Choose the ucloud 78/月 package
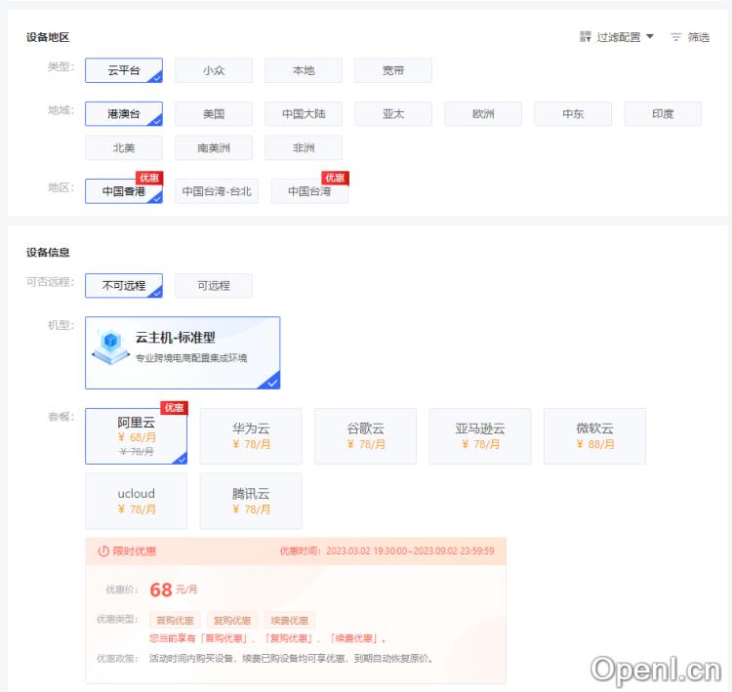The width and height of the screenshot is (732, 692). coord(137,501)
